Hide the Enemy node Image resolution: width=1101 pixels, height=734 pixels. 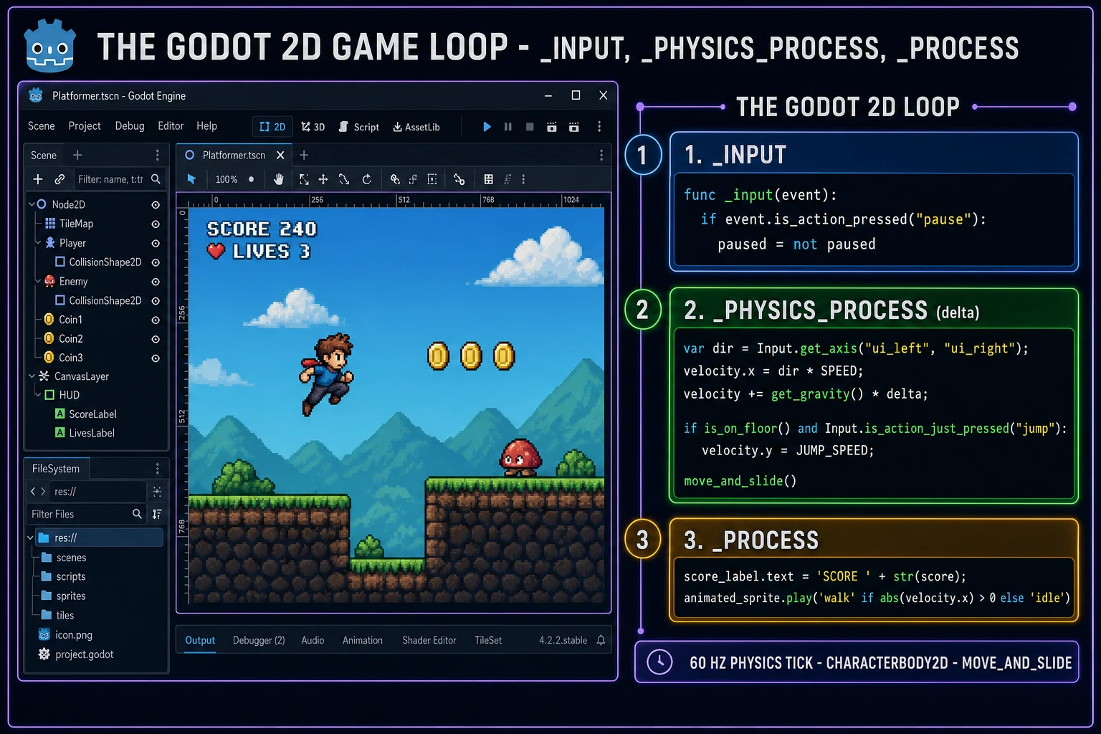(156, 282)
